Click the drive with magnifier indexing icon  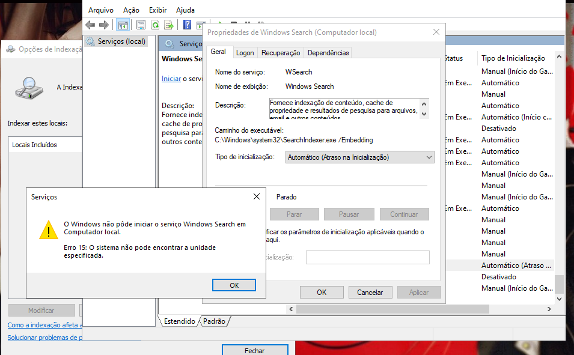tap(29, 88)
